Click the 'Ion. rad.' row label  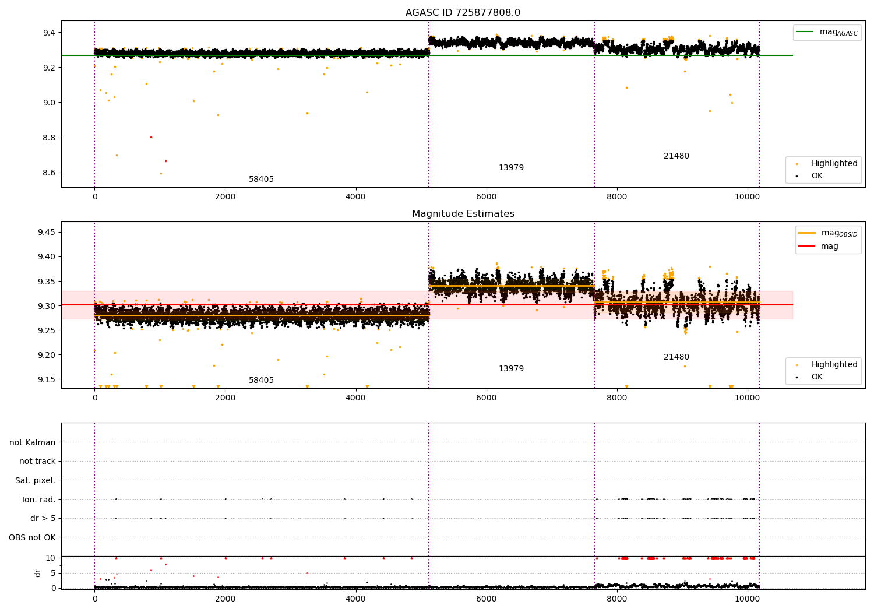(39, 500)
